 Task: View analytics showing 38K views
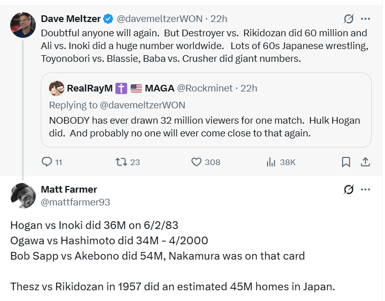coord(281,162)
